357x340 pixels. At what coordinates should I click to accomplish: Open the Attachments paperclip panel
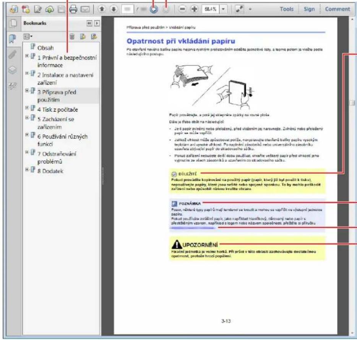point(13,54)
